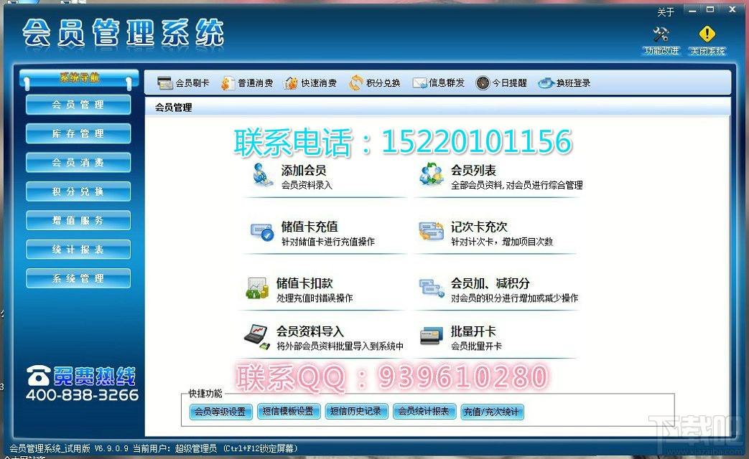Select 会员消费 in the sidebar

78,163
